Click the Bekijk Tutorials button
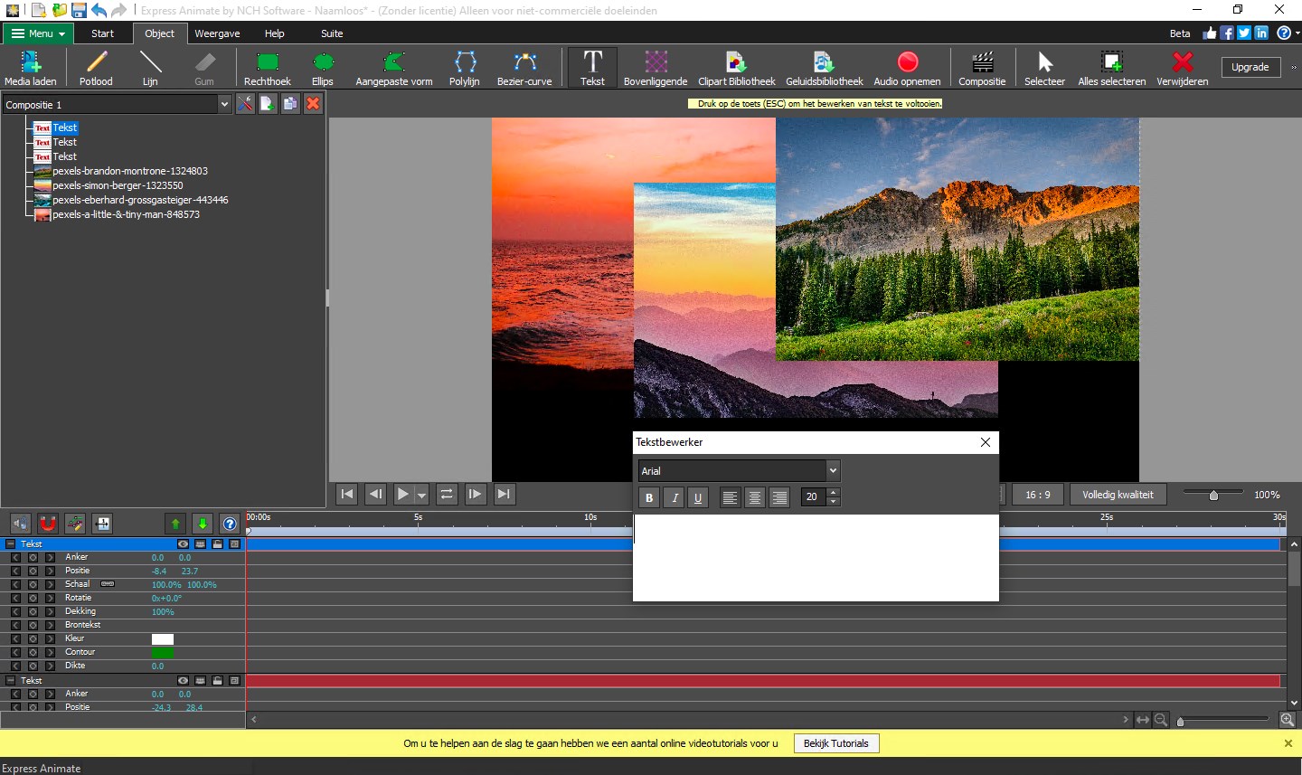Viewport: 1302px width, 775px height. tap(835, 743)
